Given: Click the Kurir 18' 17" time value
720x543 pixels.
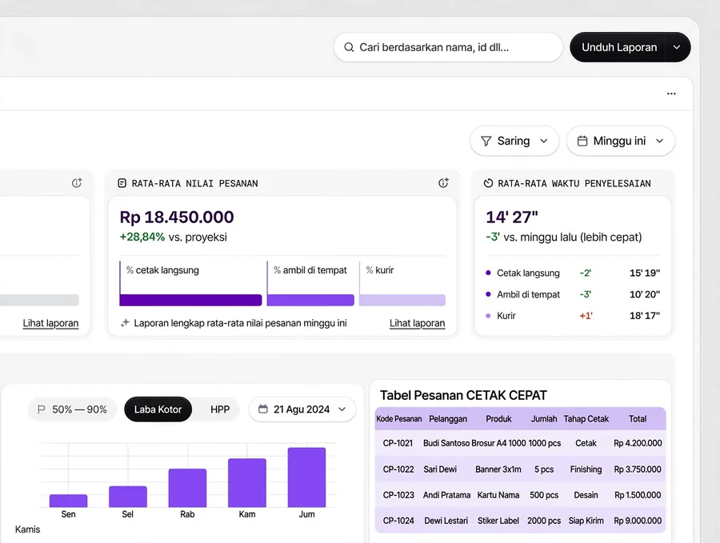Looking at the screenshot, I should click(x=645, y=316).
